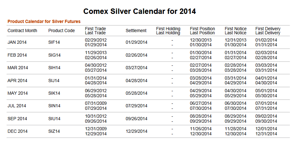Click the First Trade Last Trade header

coord(95,31)
